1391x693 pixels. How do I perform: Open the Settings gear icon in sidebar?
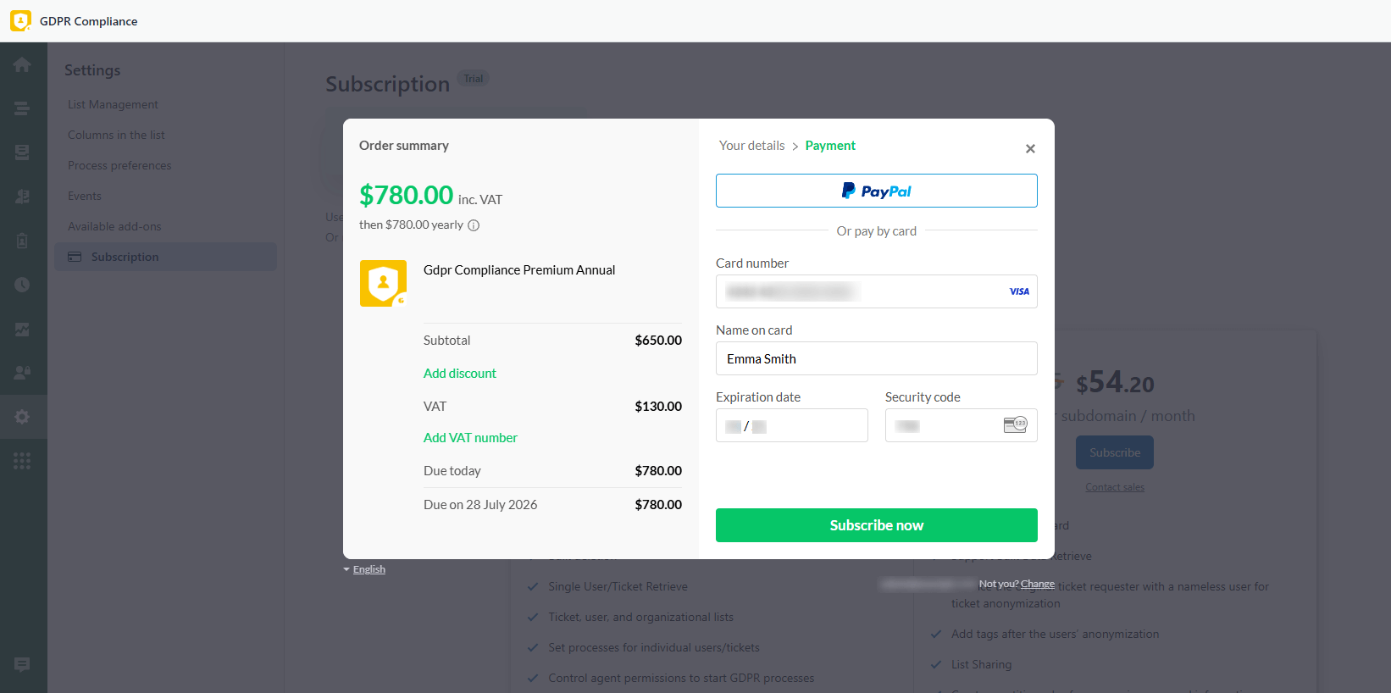(x=22, y=417)
